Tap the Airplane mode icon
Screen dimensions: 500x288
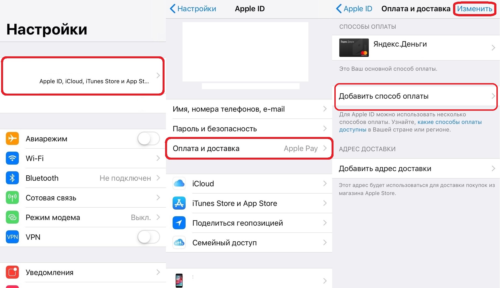click(12, 139)
